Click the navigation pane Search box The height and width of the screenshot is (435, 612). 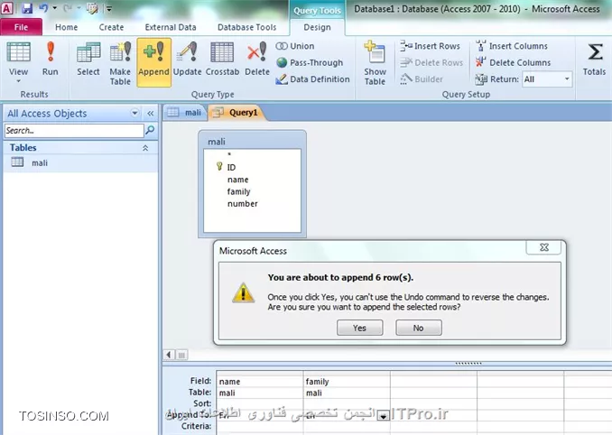[72, 131]
